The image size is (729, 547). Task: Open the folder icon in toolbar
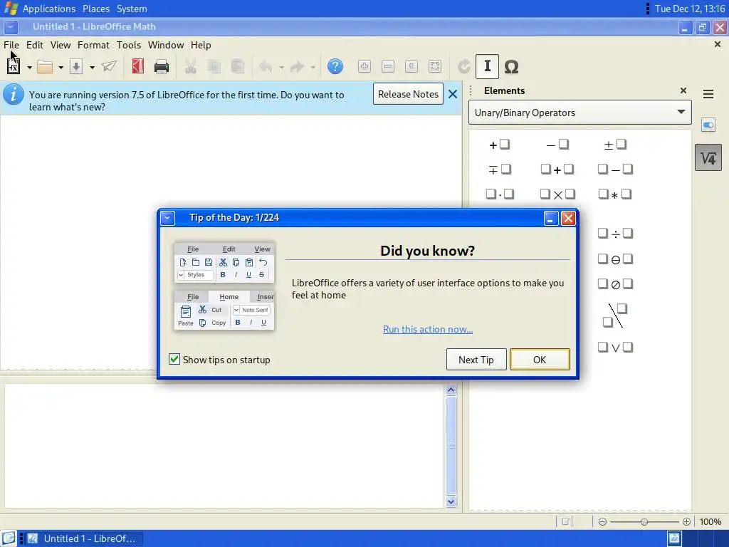[45, 66]
